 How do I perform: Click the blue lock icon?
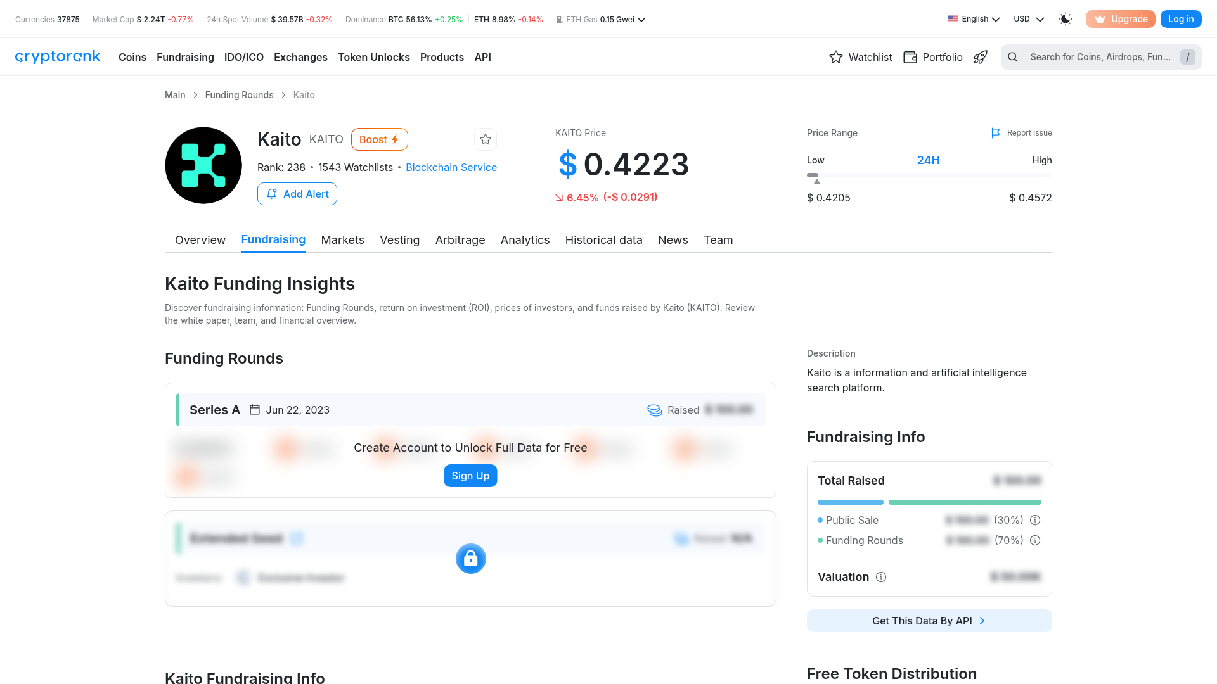[x=471, y=559]
